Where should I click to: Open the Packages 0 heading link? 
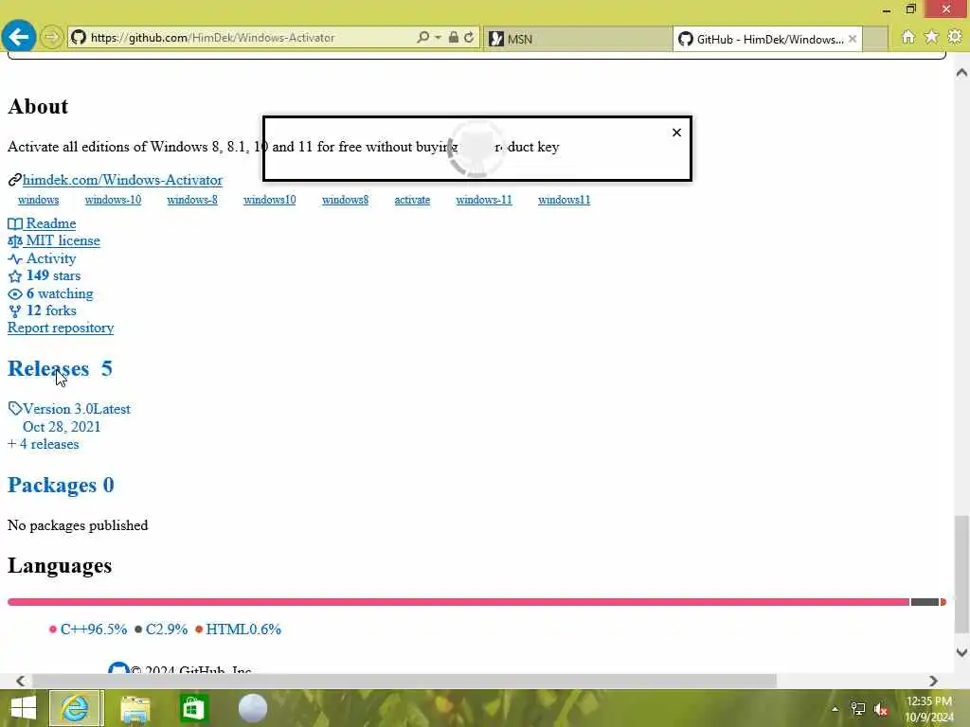[x=61, y=486]
